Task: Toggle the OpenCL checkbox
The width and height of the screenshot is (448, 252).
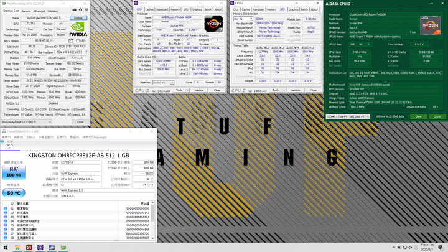Action: click(x=22, y=109)
